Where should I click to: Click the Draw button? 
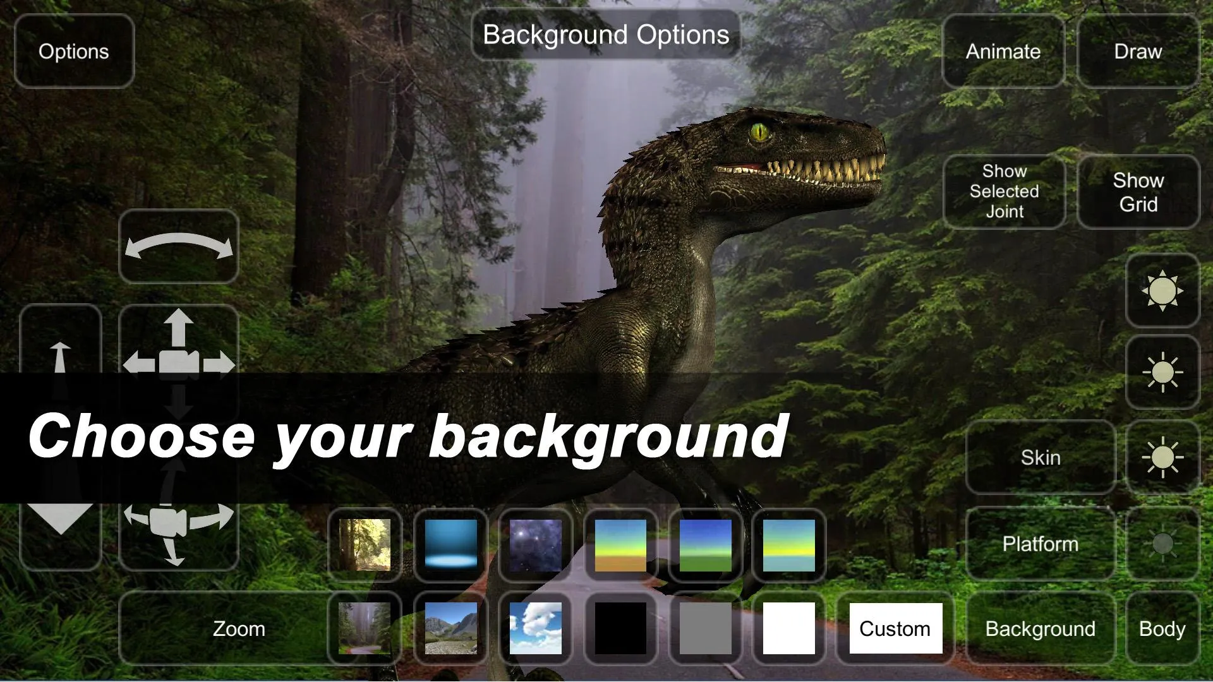(1138, 51)
